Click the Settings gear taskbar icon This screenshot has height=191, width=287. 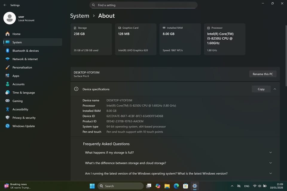[x=195, y=186]
